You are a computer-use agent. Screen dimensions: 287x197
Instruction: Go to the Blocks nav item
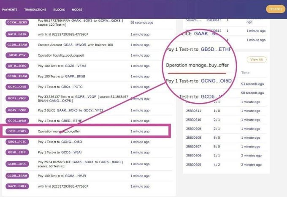(x=59, y=10)
